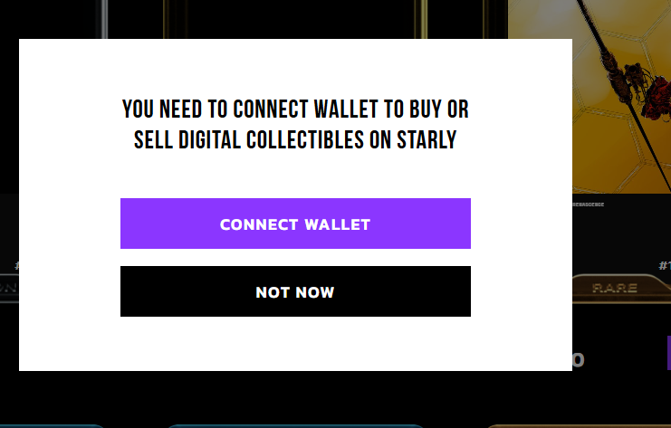The image size is (671, 428).
Task: Dismiss the dialog with Not Now
Action: pyautogui.click(x=295, y=291)
